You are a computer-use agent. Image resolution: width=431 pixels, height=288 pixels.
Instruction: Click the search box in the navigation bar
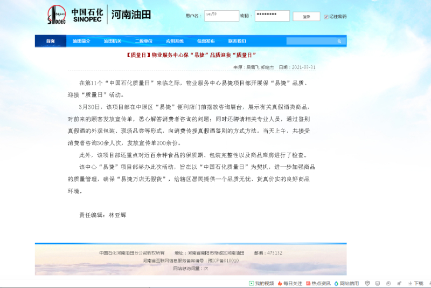coord(316,42)
